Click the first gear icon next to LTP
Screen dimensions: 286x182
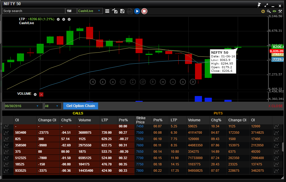58,19
